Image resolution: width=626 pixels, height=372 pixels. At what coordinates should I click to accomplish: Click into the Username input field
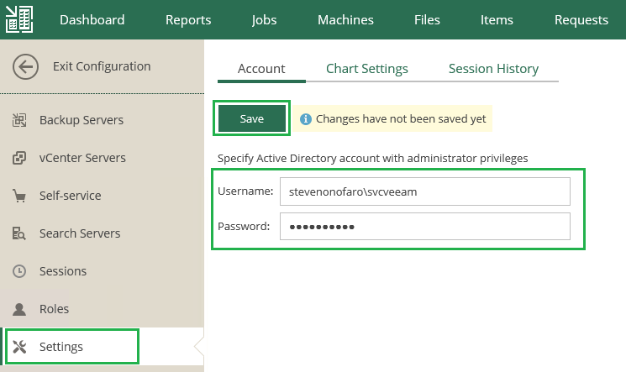(x=424, y=191)
